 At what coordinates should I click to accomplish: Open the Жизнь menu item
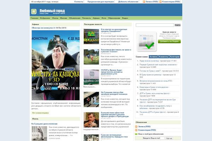click(55, 18)
